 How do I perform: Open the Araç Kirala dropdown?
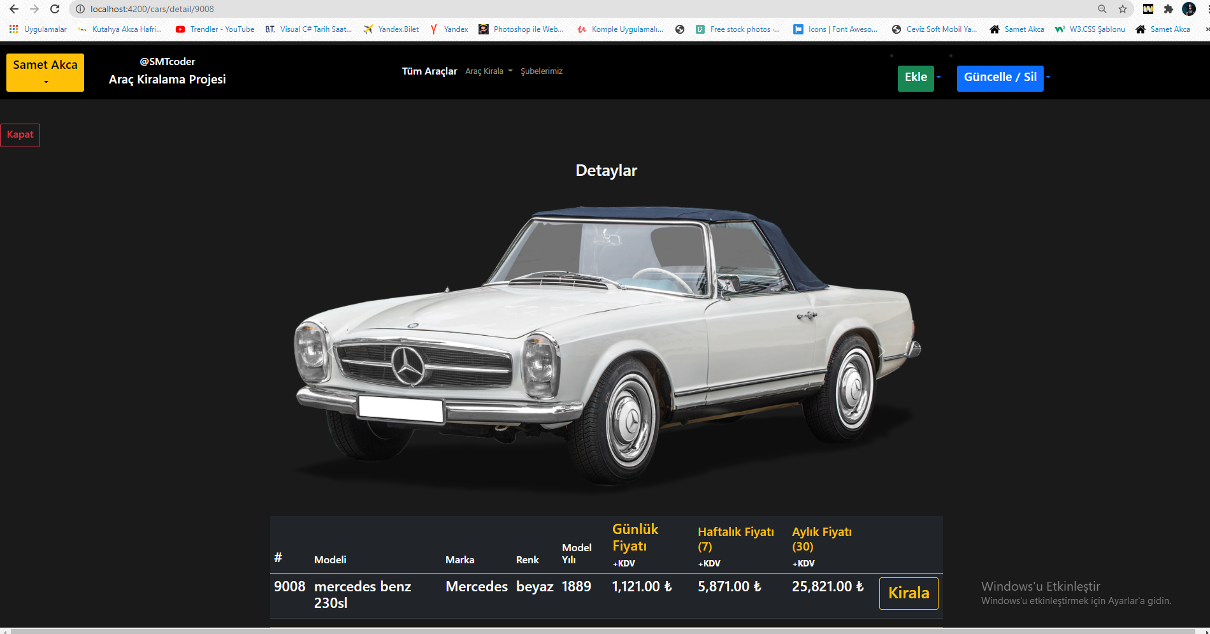pos(488,71)
